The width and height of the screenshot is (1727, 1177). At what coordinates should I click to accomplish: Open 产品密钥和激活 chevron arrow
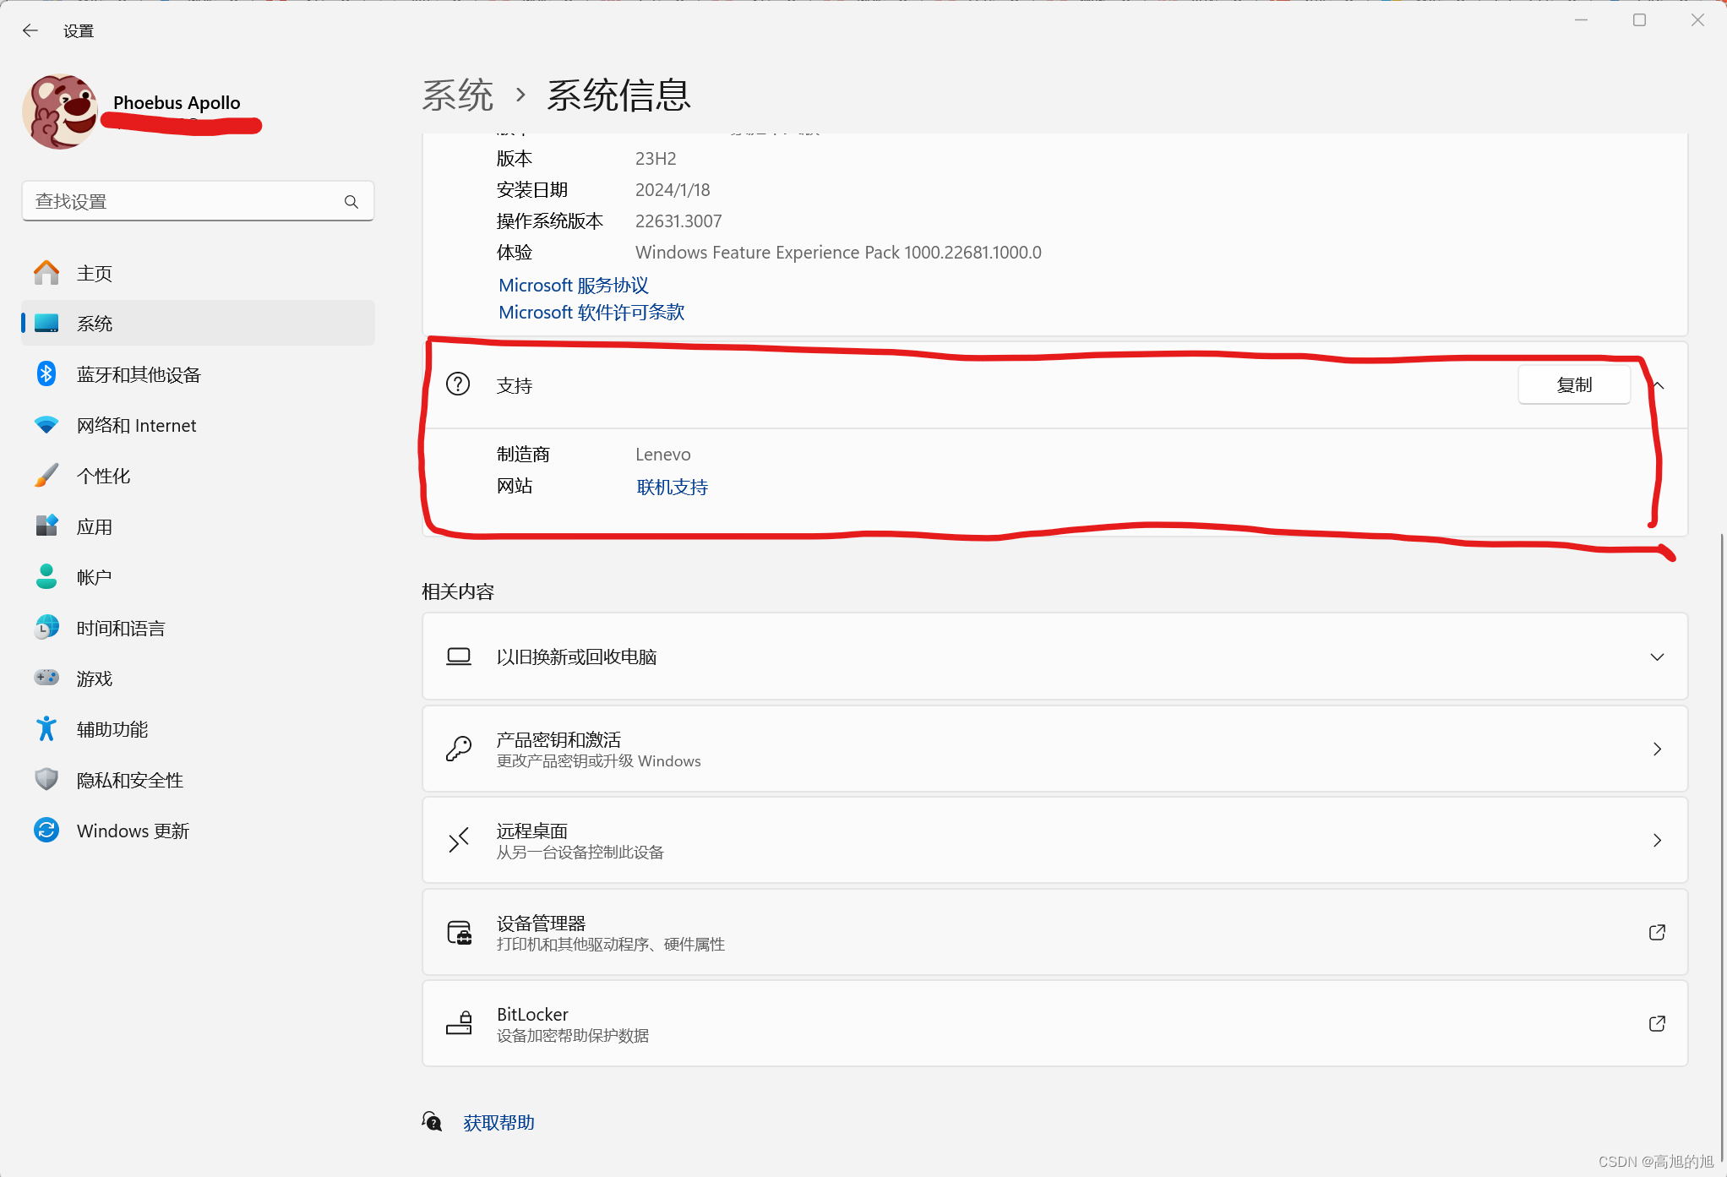(x=1657, y=749)
